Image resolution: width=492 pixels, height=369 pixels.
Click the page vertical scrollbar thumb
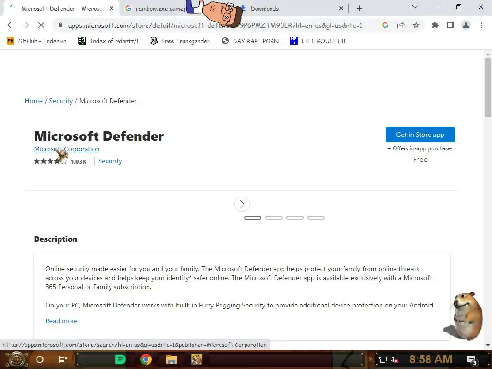(488, 87)
